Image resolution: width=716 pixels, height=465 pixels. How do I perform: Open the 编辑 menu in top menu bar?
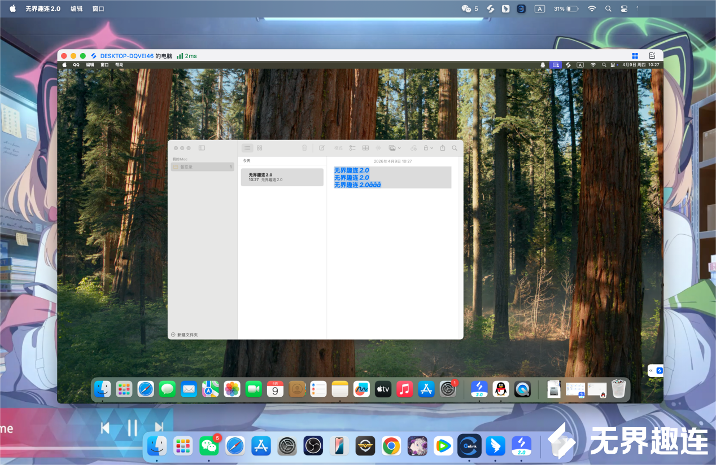click(x=76, y=9)
